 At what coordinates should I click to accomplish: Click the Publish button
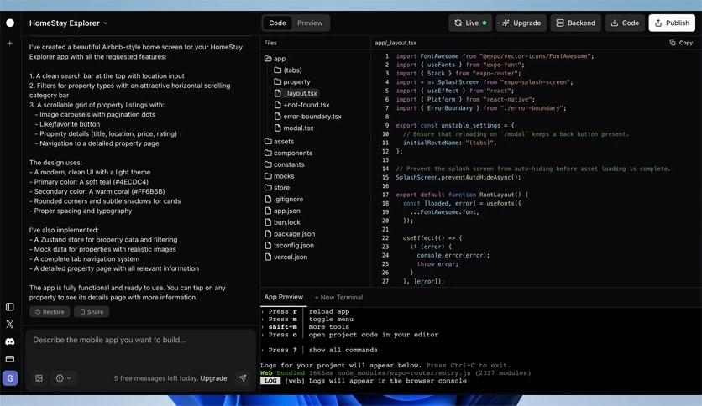[672, 23]
